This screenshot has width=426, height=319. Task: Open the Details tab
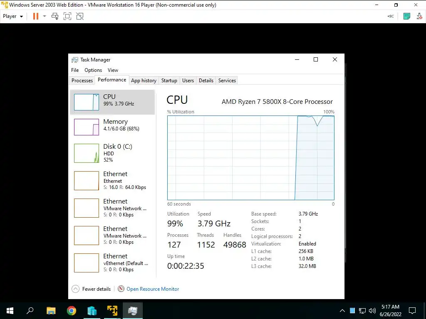tap(206, 81)
